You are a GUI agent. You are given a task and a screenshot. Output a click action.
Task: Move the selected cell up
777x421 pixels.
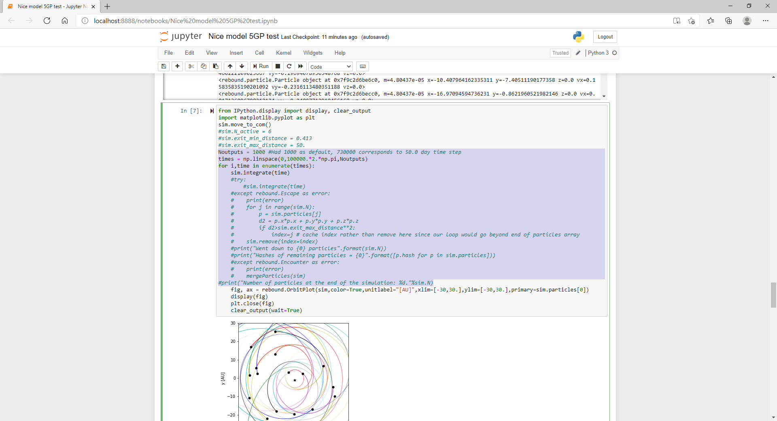point(229,66)
